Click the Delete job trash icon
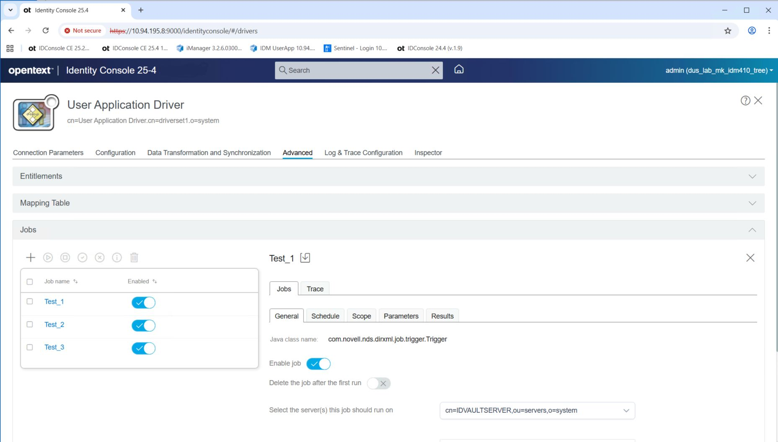 pyautogui.click(x=134, y=257)
